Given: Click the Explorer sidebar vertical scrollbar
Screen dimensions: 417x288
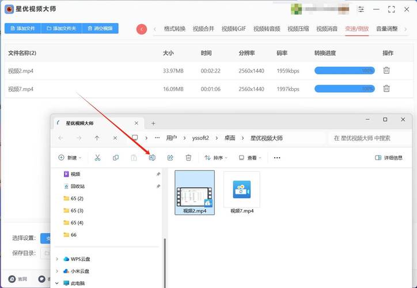Looking at the screenshot, I should 165,263.
